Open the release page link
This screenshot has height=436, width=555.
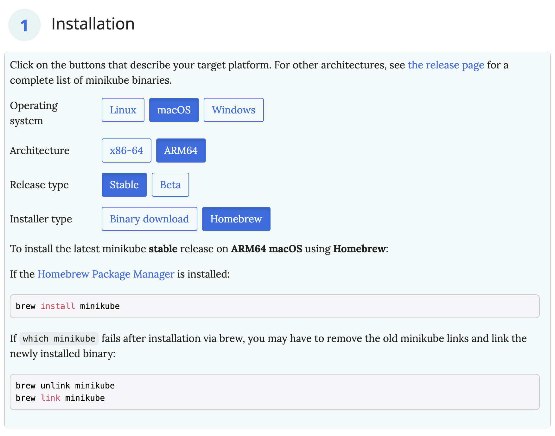[x=446, y=65]
